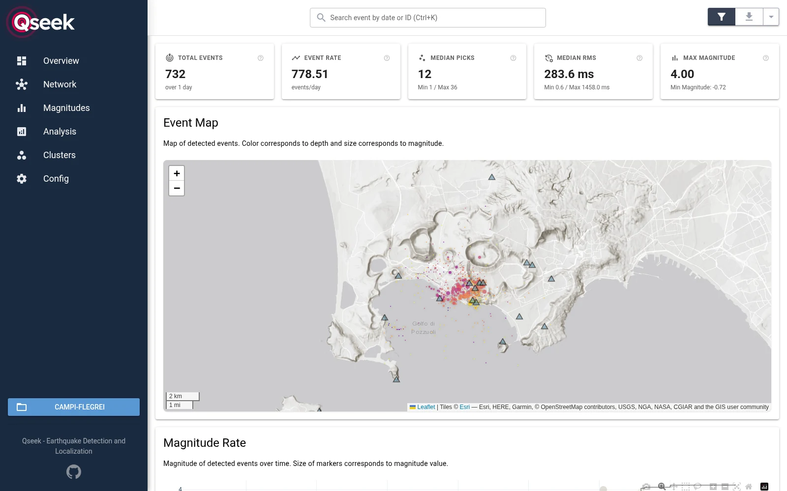
Task: Click the Median Picks value 12
Action: pos(424,74)
